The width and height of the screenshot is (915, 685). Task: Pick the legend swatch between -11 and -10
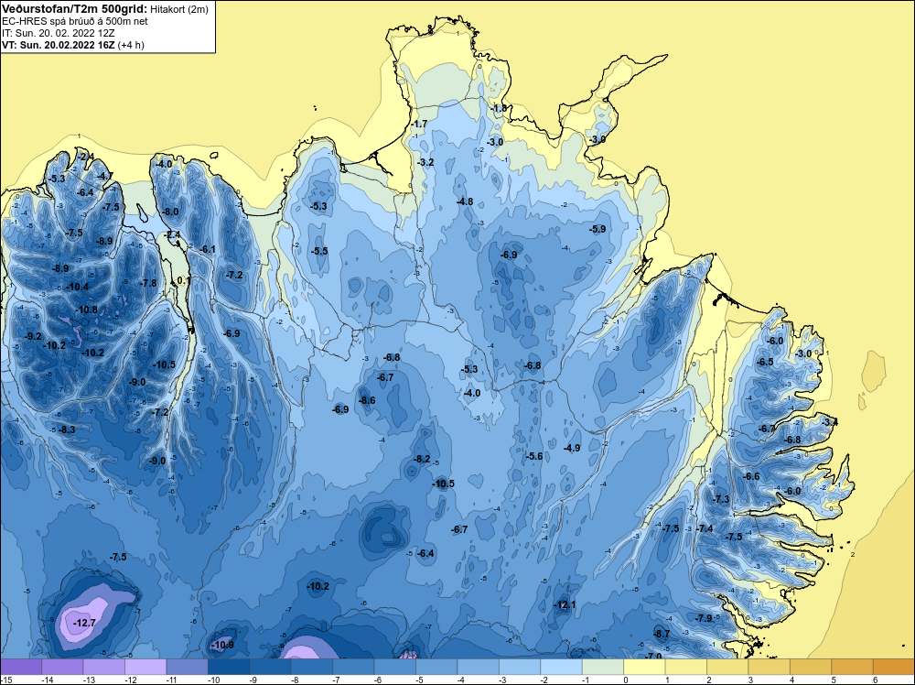(187, 667)
